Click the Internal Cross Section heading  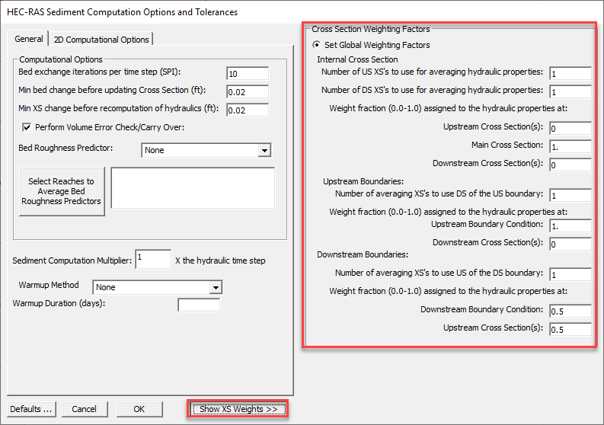[x=357, y=59]
